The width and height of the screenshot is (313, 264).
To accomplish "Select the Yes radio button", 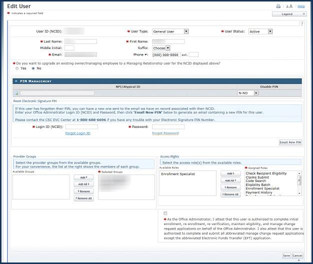I will (17, 68).
